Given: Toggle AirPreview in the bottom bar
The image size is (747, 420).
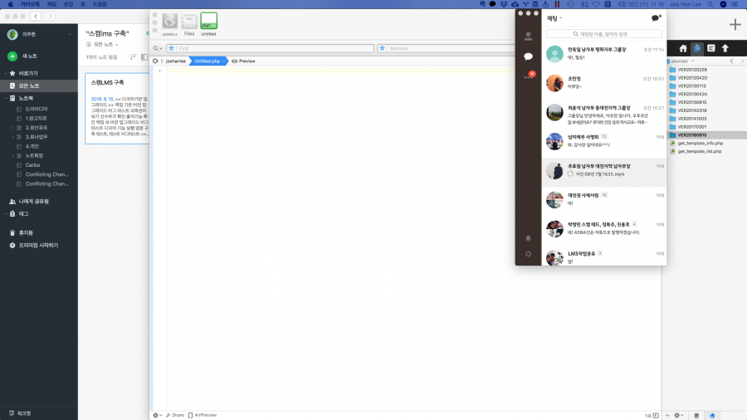Looking at the screenshot, I should pos(203,414).
